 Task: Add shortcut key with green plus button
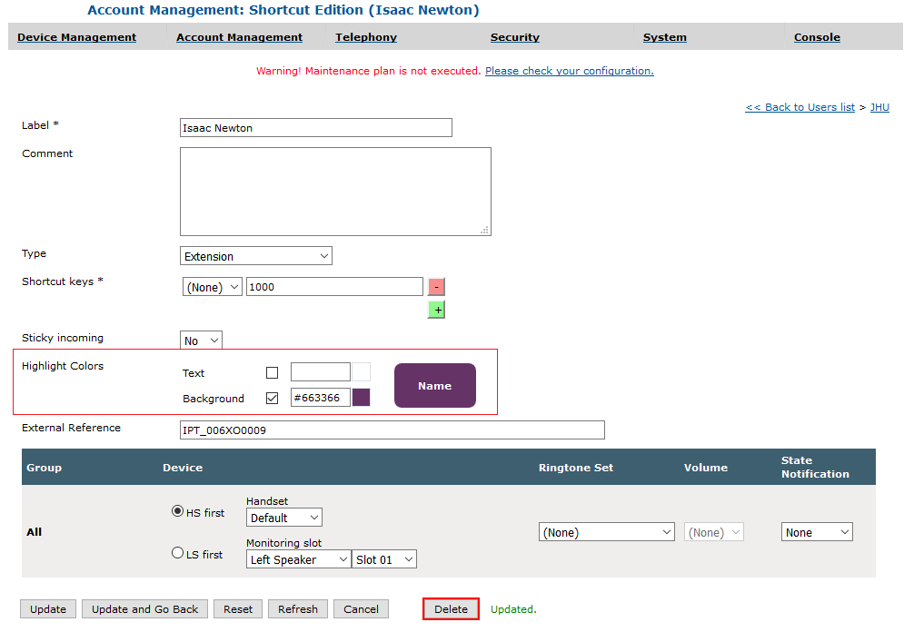(x=436, y=310)
